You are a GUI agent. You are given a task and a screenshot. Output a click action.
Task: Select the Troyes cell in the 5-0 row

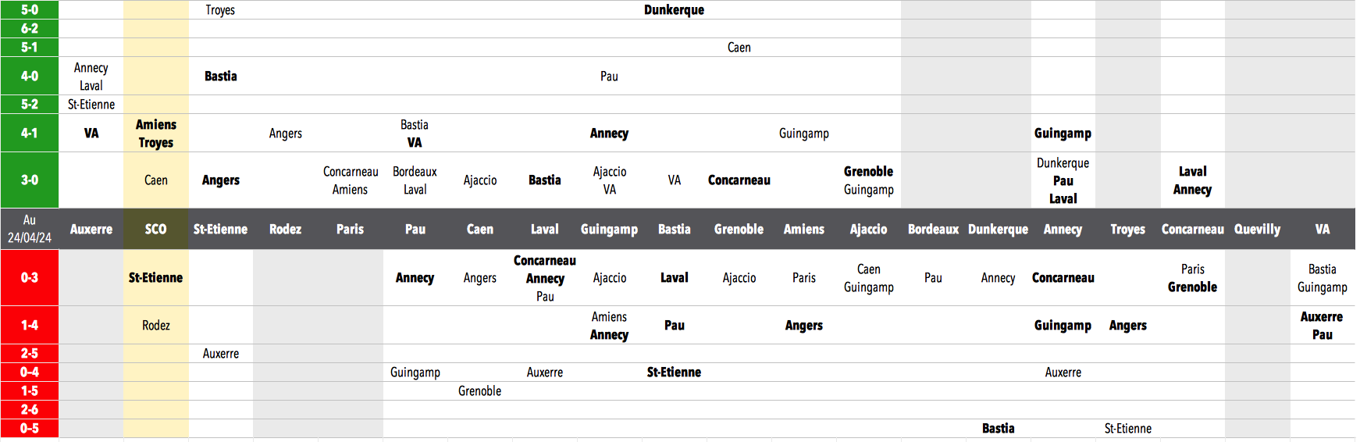point(220,10)
